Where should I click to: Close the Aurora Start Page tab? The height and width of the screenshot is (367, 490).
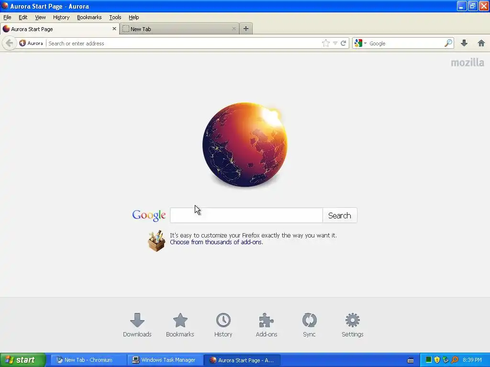114,29
